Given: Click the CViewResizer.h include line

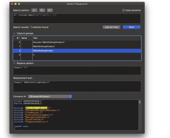Looking at the screenshot, I should (x=29, y=113).
